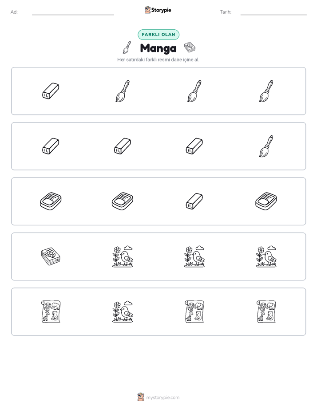Choose the rightmost bird picture in the fourth row
The image size is (317, 410).
pos(266,256)
